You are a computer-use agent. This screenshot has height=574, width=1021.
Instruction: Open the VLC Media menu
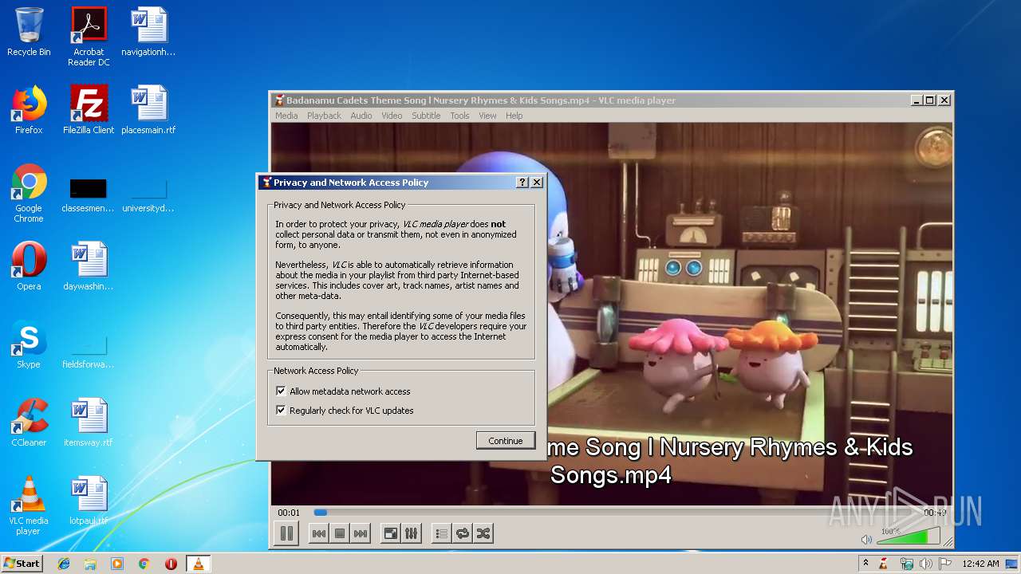click(x=286, y=116)
